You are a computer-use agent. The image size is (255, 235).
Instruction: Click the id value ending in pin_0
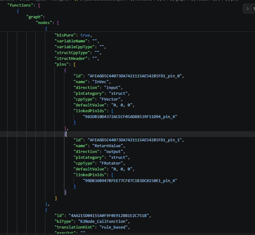pyautogui.click(x=135, y=76)
